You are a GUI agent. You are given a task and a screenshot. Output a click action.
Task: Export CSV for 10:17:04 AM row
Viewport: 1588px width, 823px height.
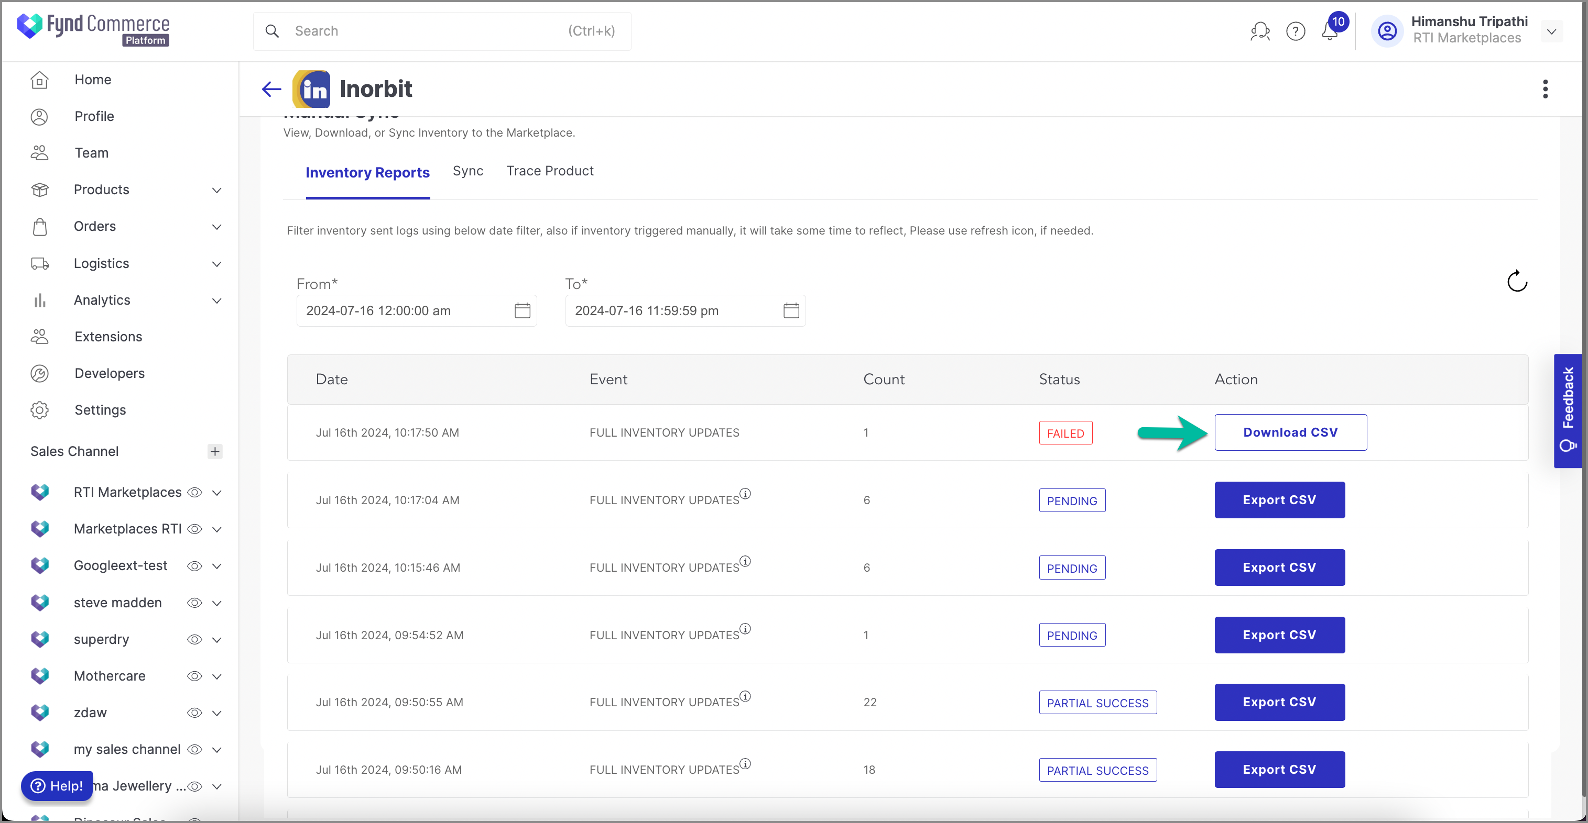(1279, 500)
